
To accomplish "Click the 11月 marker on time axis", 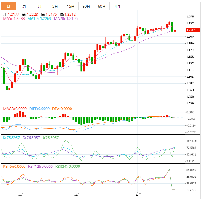I will tap(77, 195).
